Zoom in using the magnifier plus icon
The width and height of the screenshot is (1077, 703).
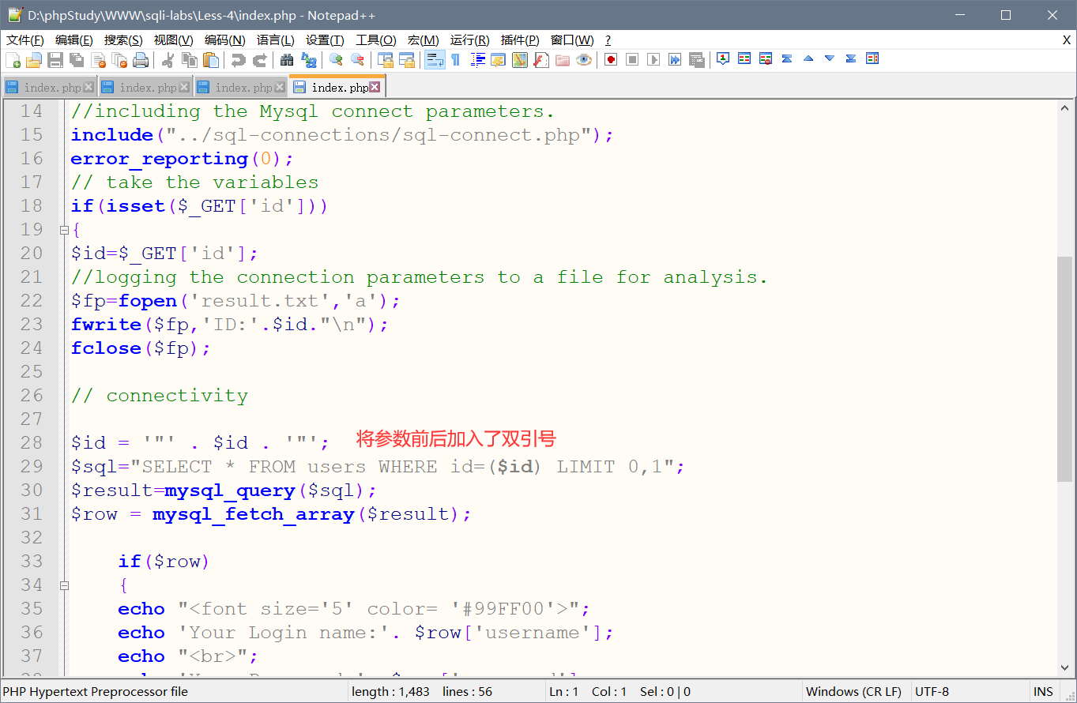click(336, 59)
